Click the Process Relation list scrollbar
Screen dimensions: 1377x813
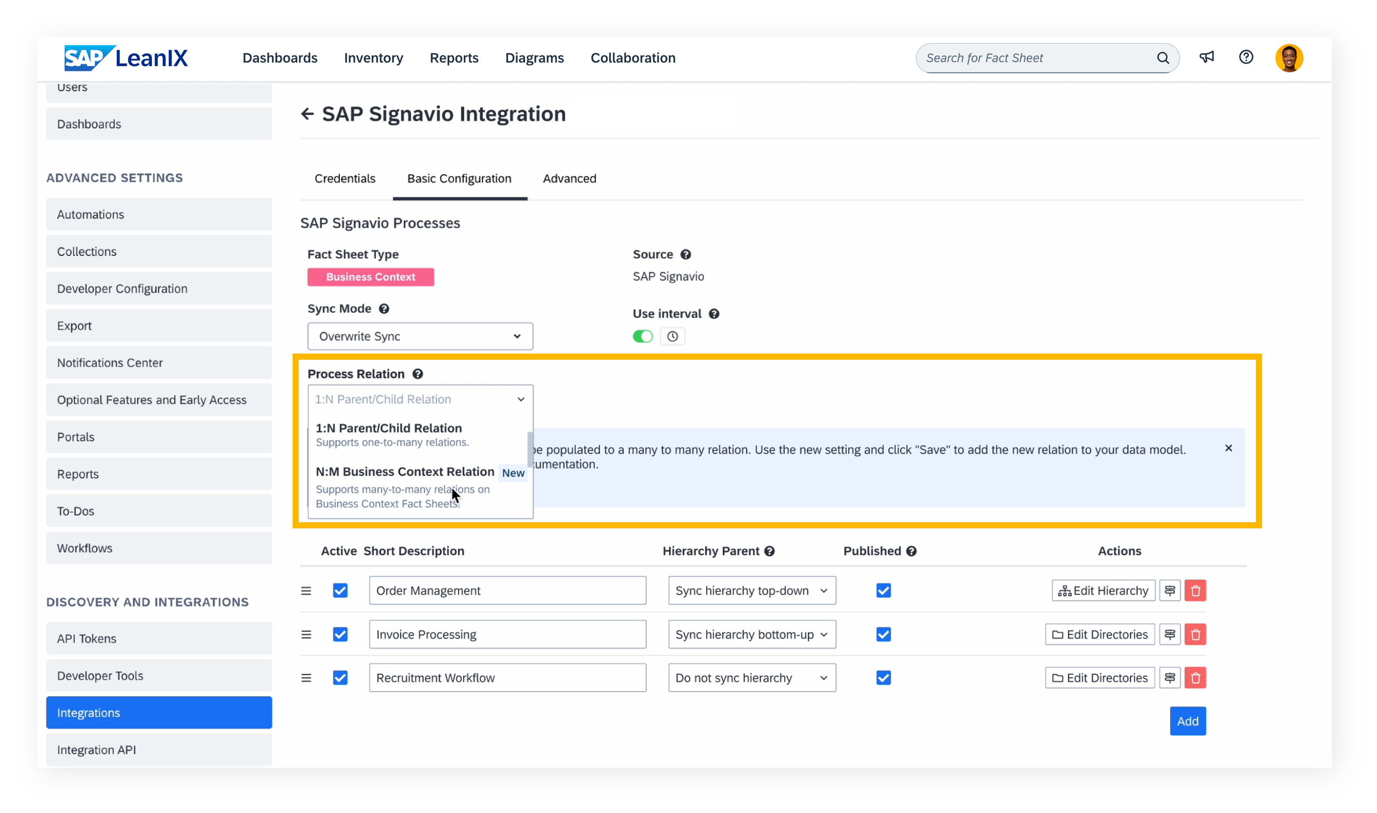[x=530, y=449]
